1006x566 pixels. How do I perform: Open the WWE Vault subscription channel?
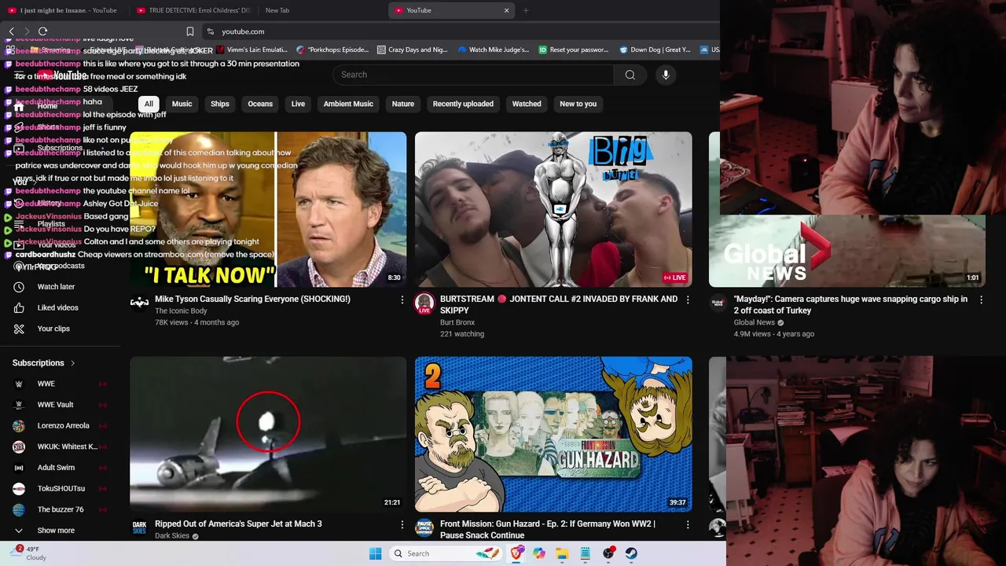pos(56,405)
